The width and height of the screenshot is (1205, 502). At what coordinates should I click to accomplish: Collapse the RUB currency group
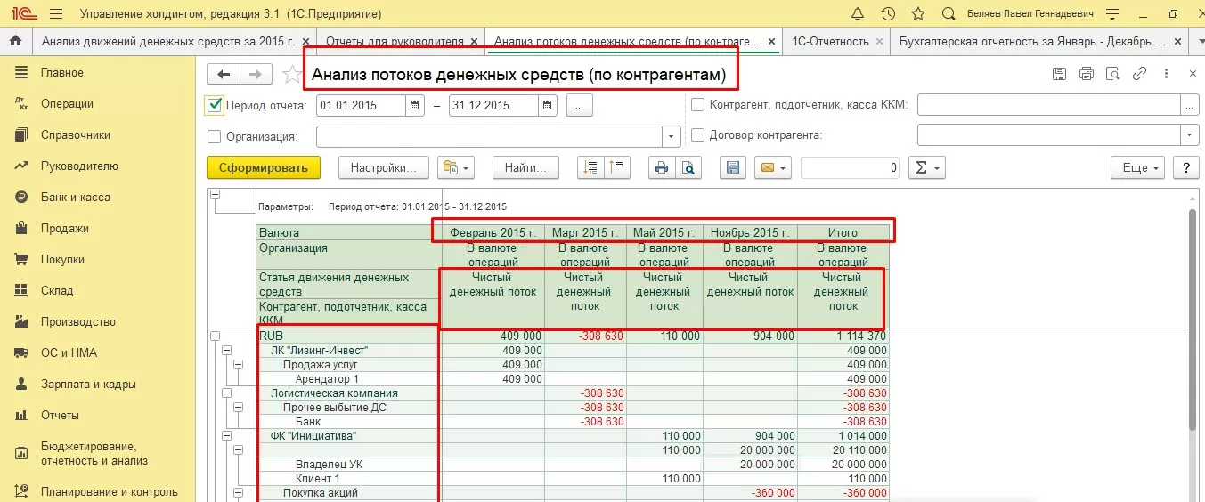215,336
